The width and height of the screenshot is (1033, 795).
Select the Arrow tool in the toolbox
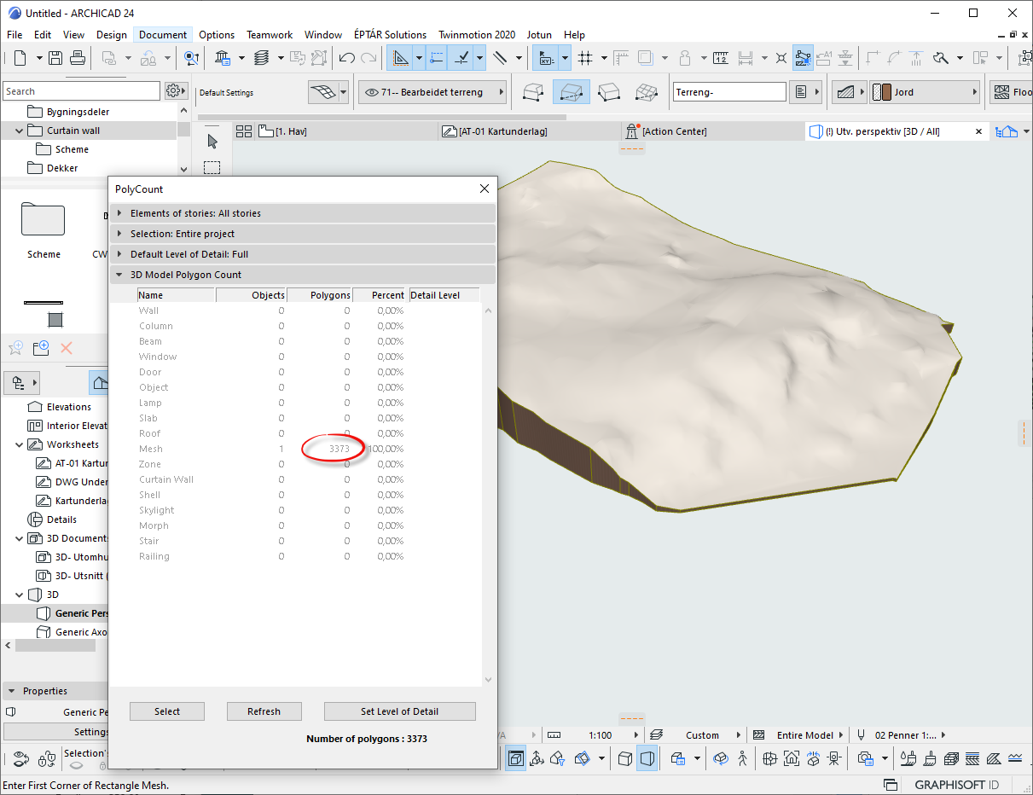coord(212,142)
